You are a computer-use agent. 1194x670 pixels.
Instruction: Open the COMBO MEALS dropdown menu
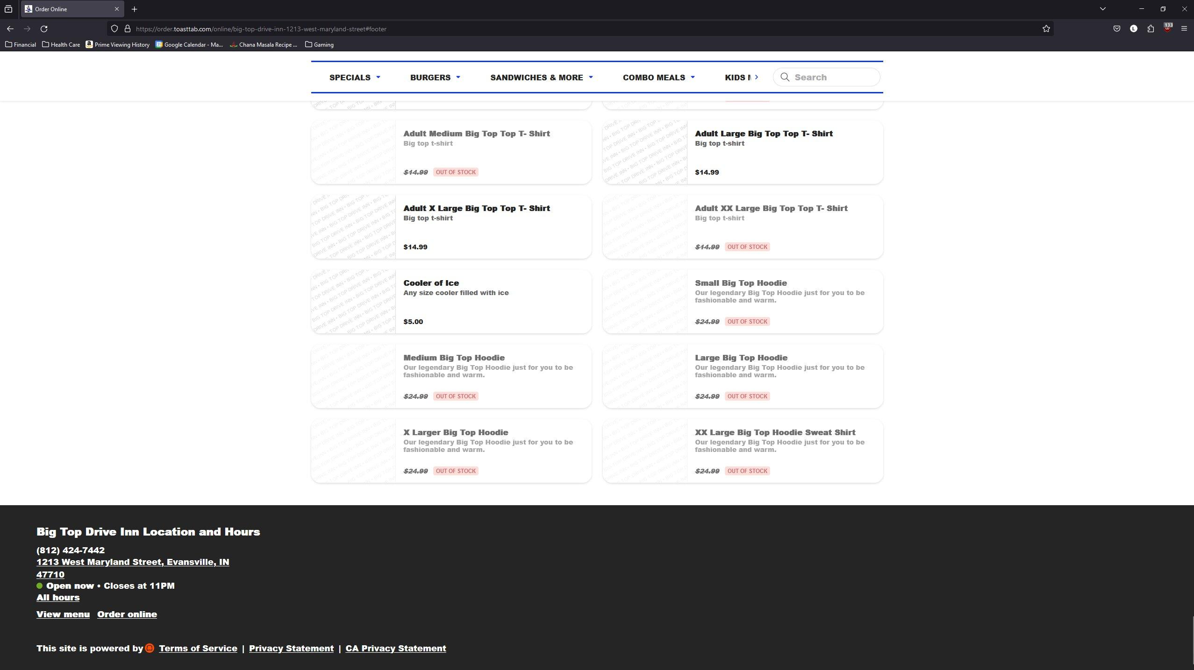click(658, 78)
